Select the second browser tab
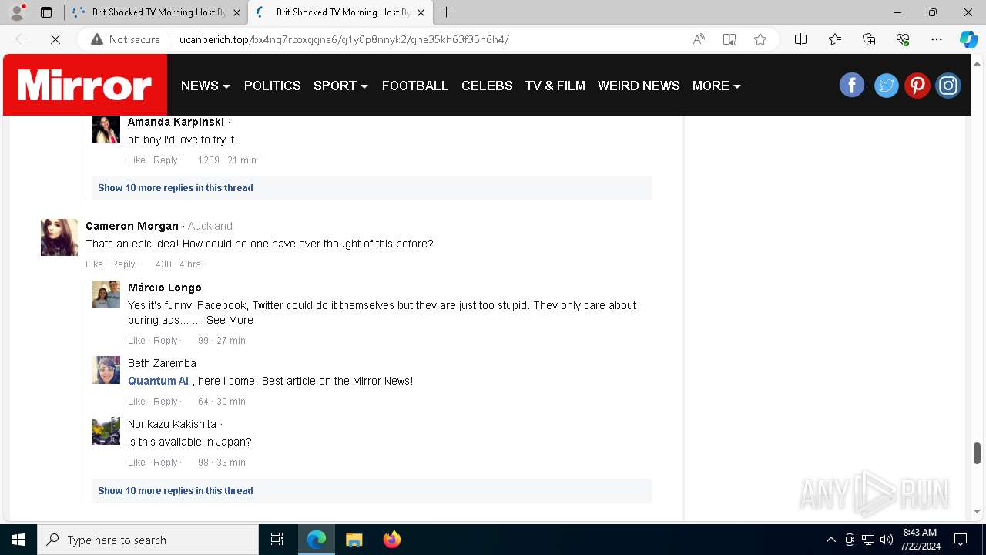The image size is (986, 555). 340,12
